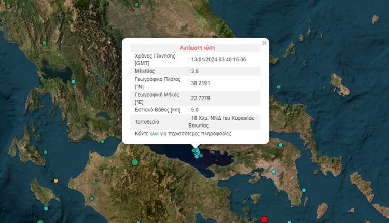Click the red earthquake marker
The height and width of the screenshot is (223, 389).
(265, 219)
